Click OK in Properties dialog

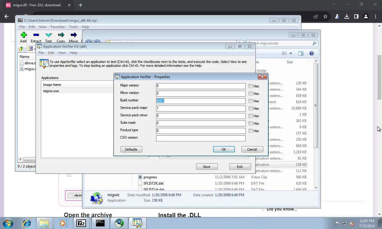[x=224, y=149]
